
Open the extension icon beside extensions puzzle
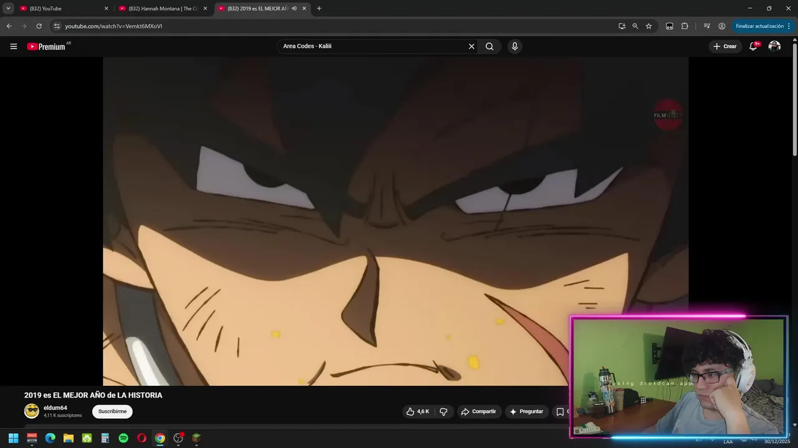coord(670,26)
